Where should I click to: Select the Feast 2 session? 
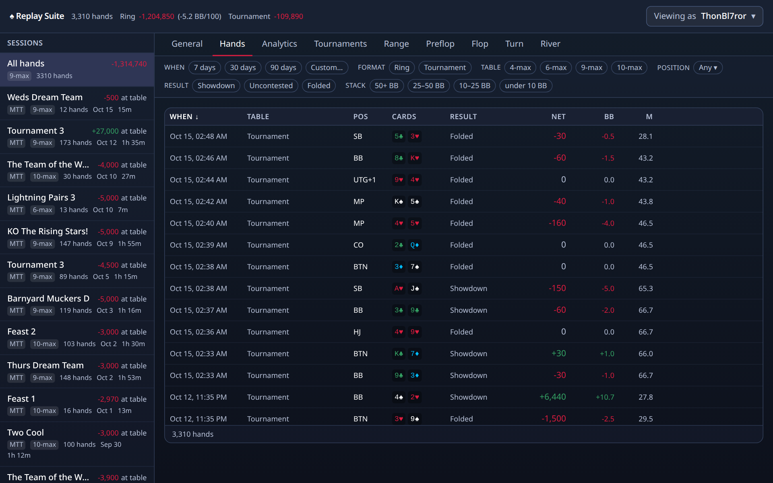point(77,338)
